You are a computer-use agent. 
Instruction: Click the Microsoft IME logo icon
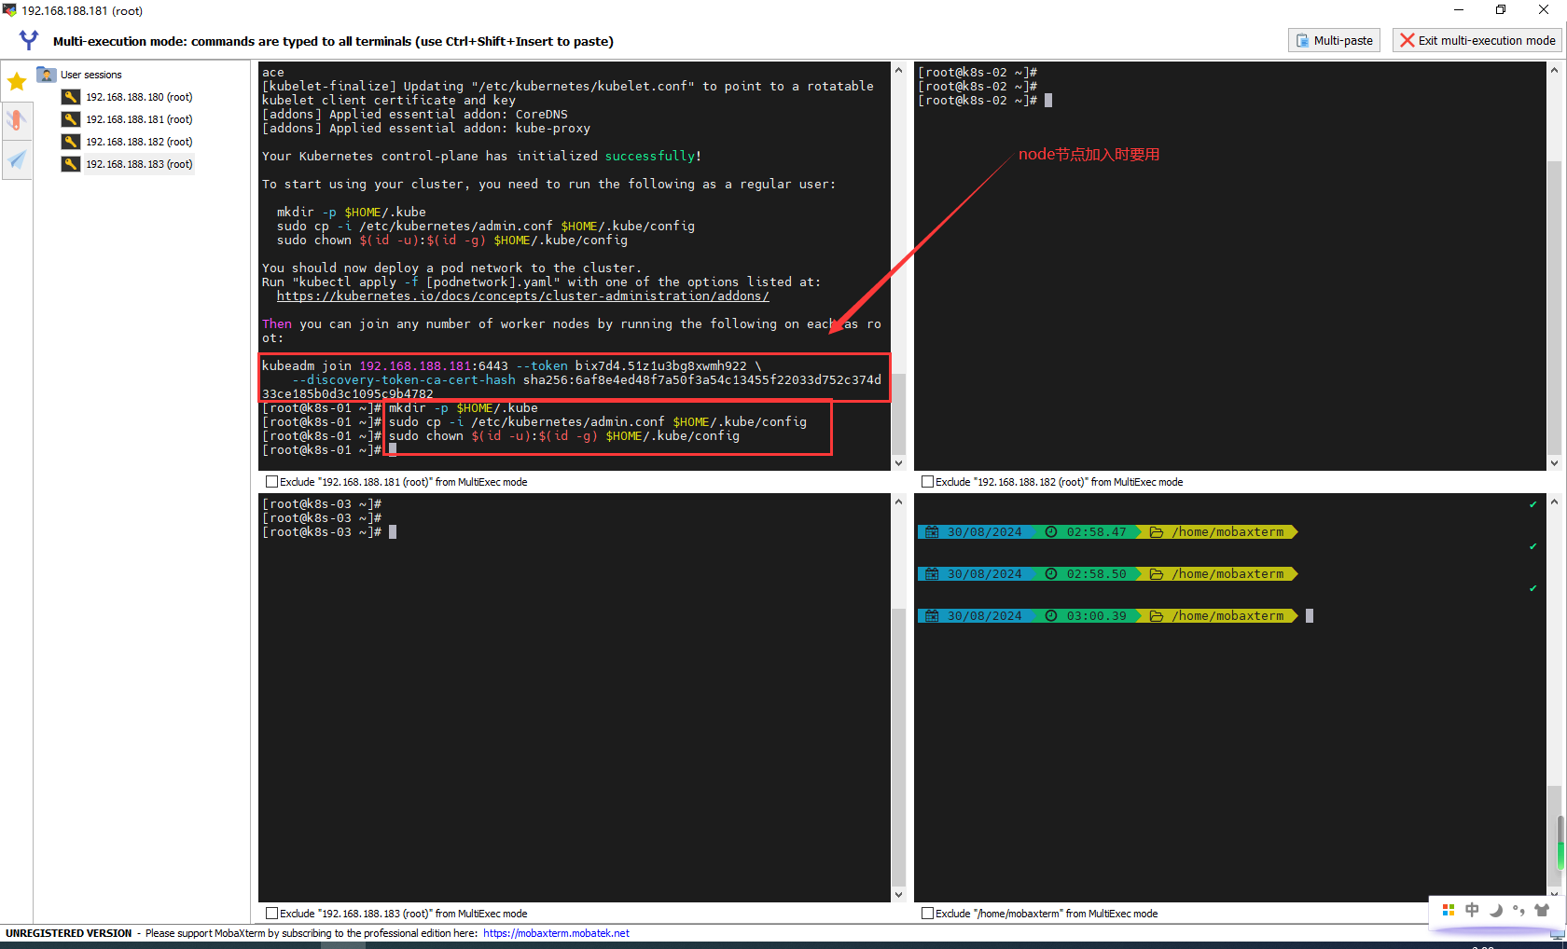pyautogui.click(x=1449, y=910)
